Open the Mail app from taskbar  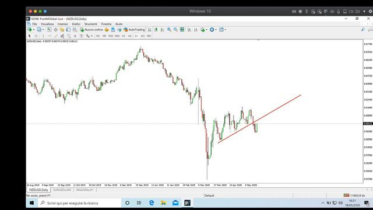pyautogui.click(x=175, y=203)
